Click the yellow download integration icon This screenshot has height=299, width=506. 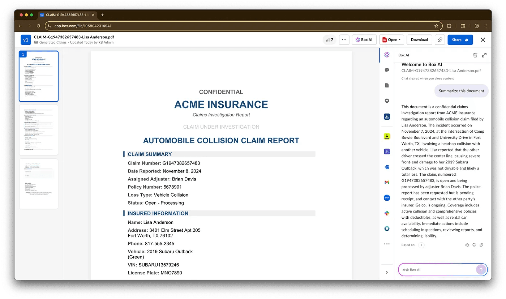(387, 136)
